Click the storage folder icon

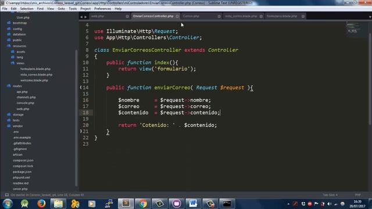click(9, 114)
